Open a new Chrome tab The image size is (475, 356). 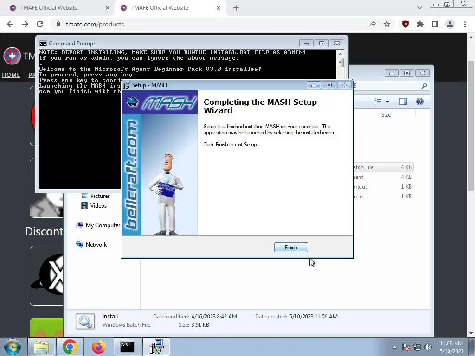tap(236, 8)
